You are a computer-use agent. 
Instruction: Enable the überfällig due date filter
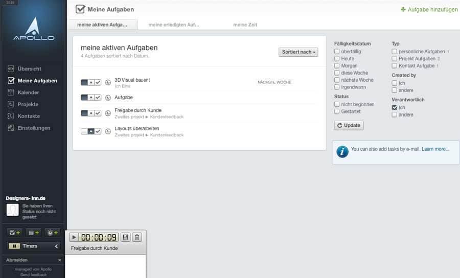tap(337, 51)
